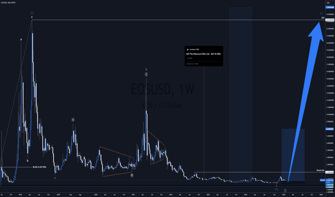Click the 2020 label on time axis
This screenshot has width=335, height=197.
96,194
